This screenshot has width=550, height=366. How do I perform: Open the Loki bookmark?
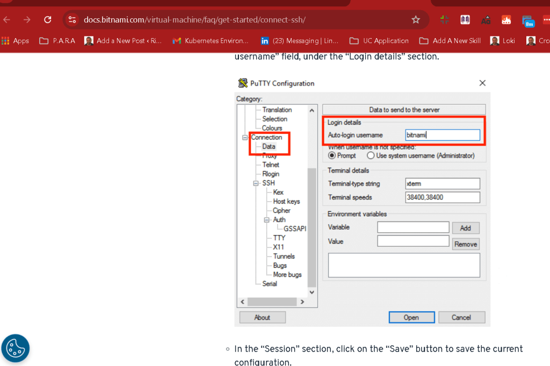pos(503,41)
